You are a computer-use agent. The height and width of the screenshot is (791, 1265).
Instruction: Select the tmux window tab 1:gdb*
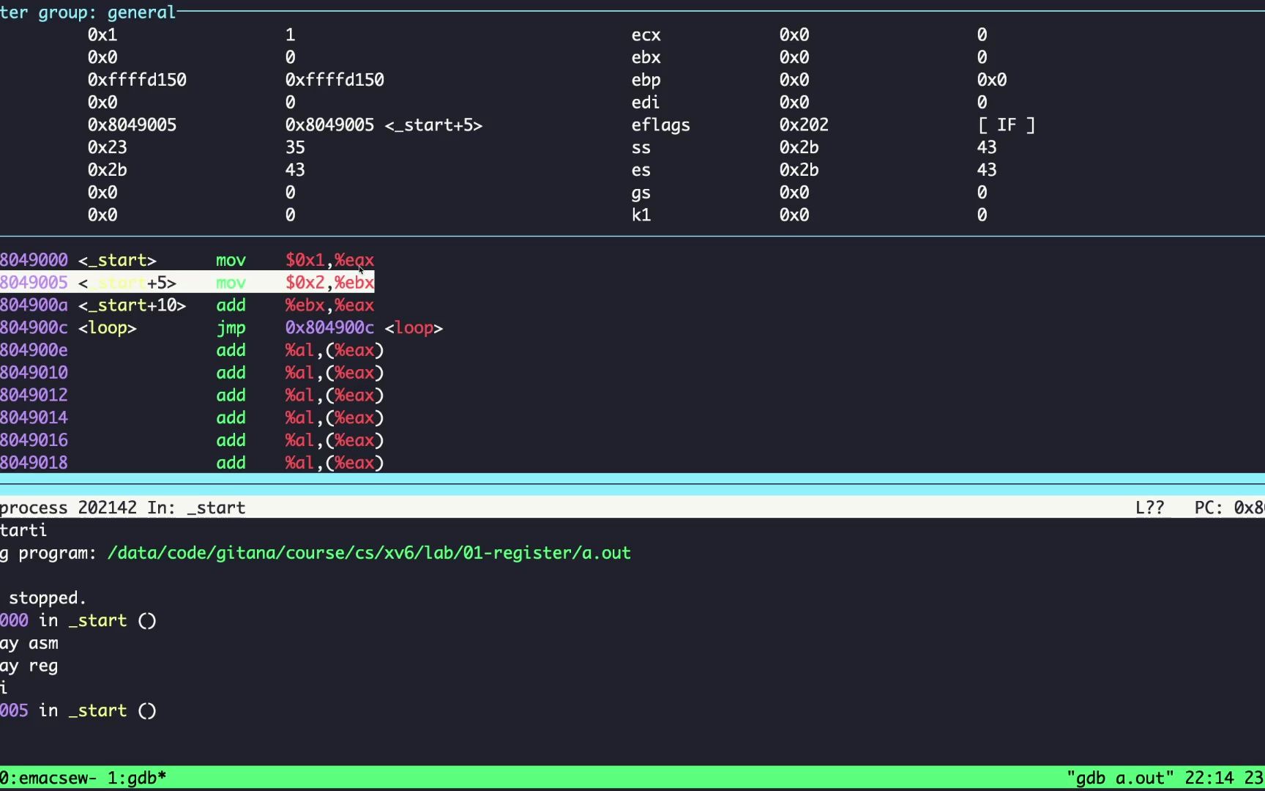click(137, 778)
